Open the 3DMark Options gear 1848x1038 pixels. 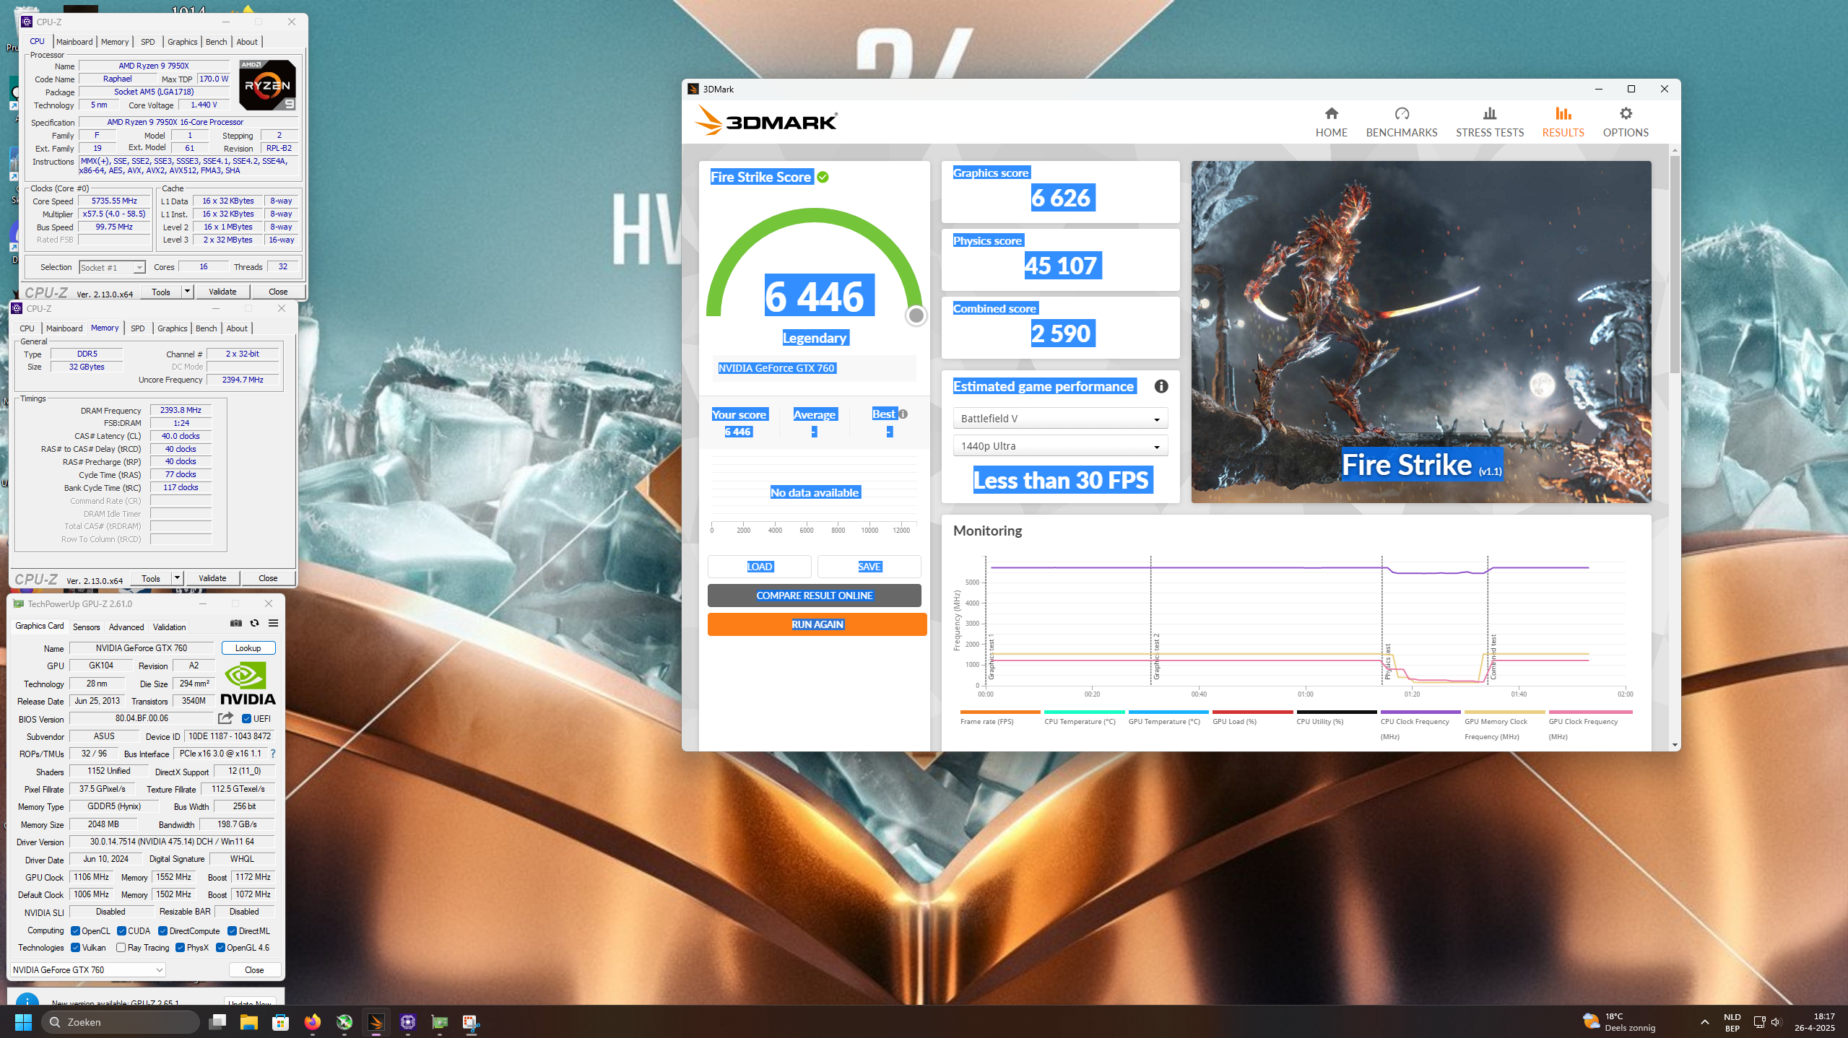(1625, 122)
